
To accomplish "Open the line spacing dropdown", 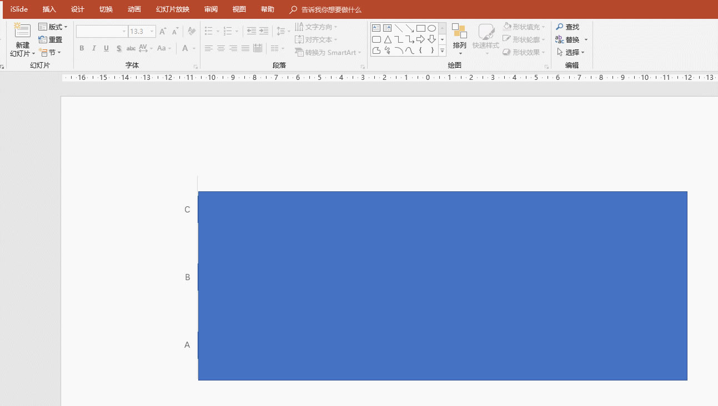I will click(283, 31).
